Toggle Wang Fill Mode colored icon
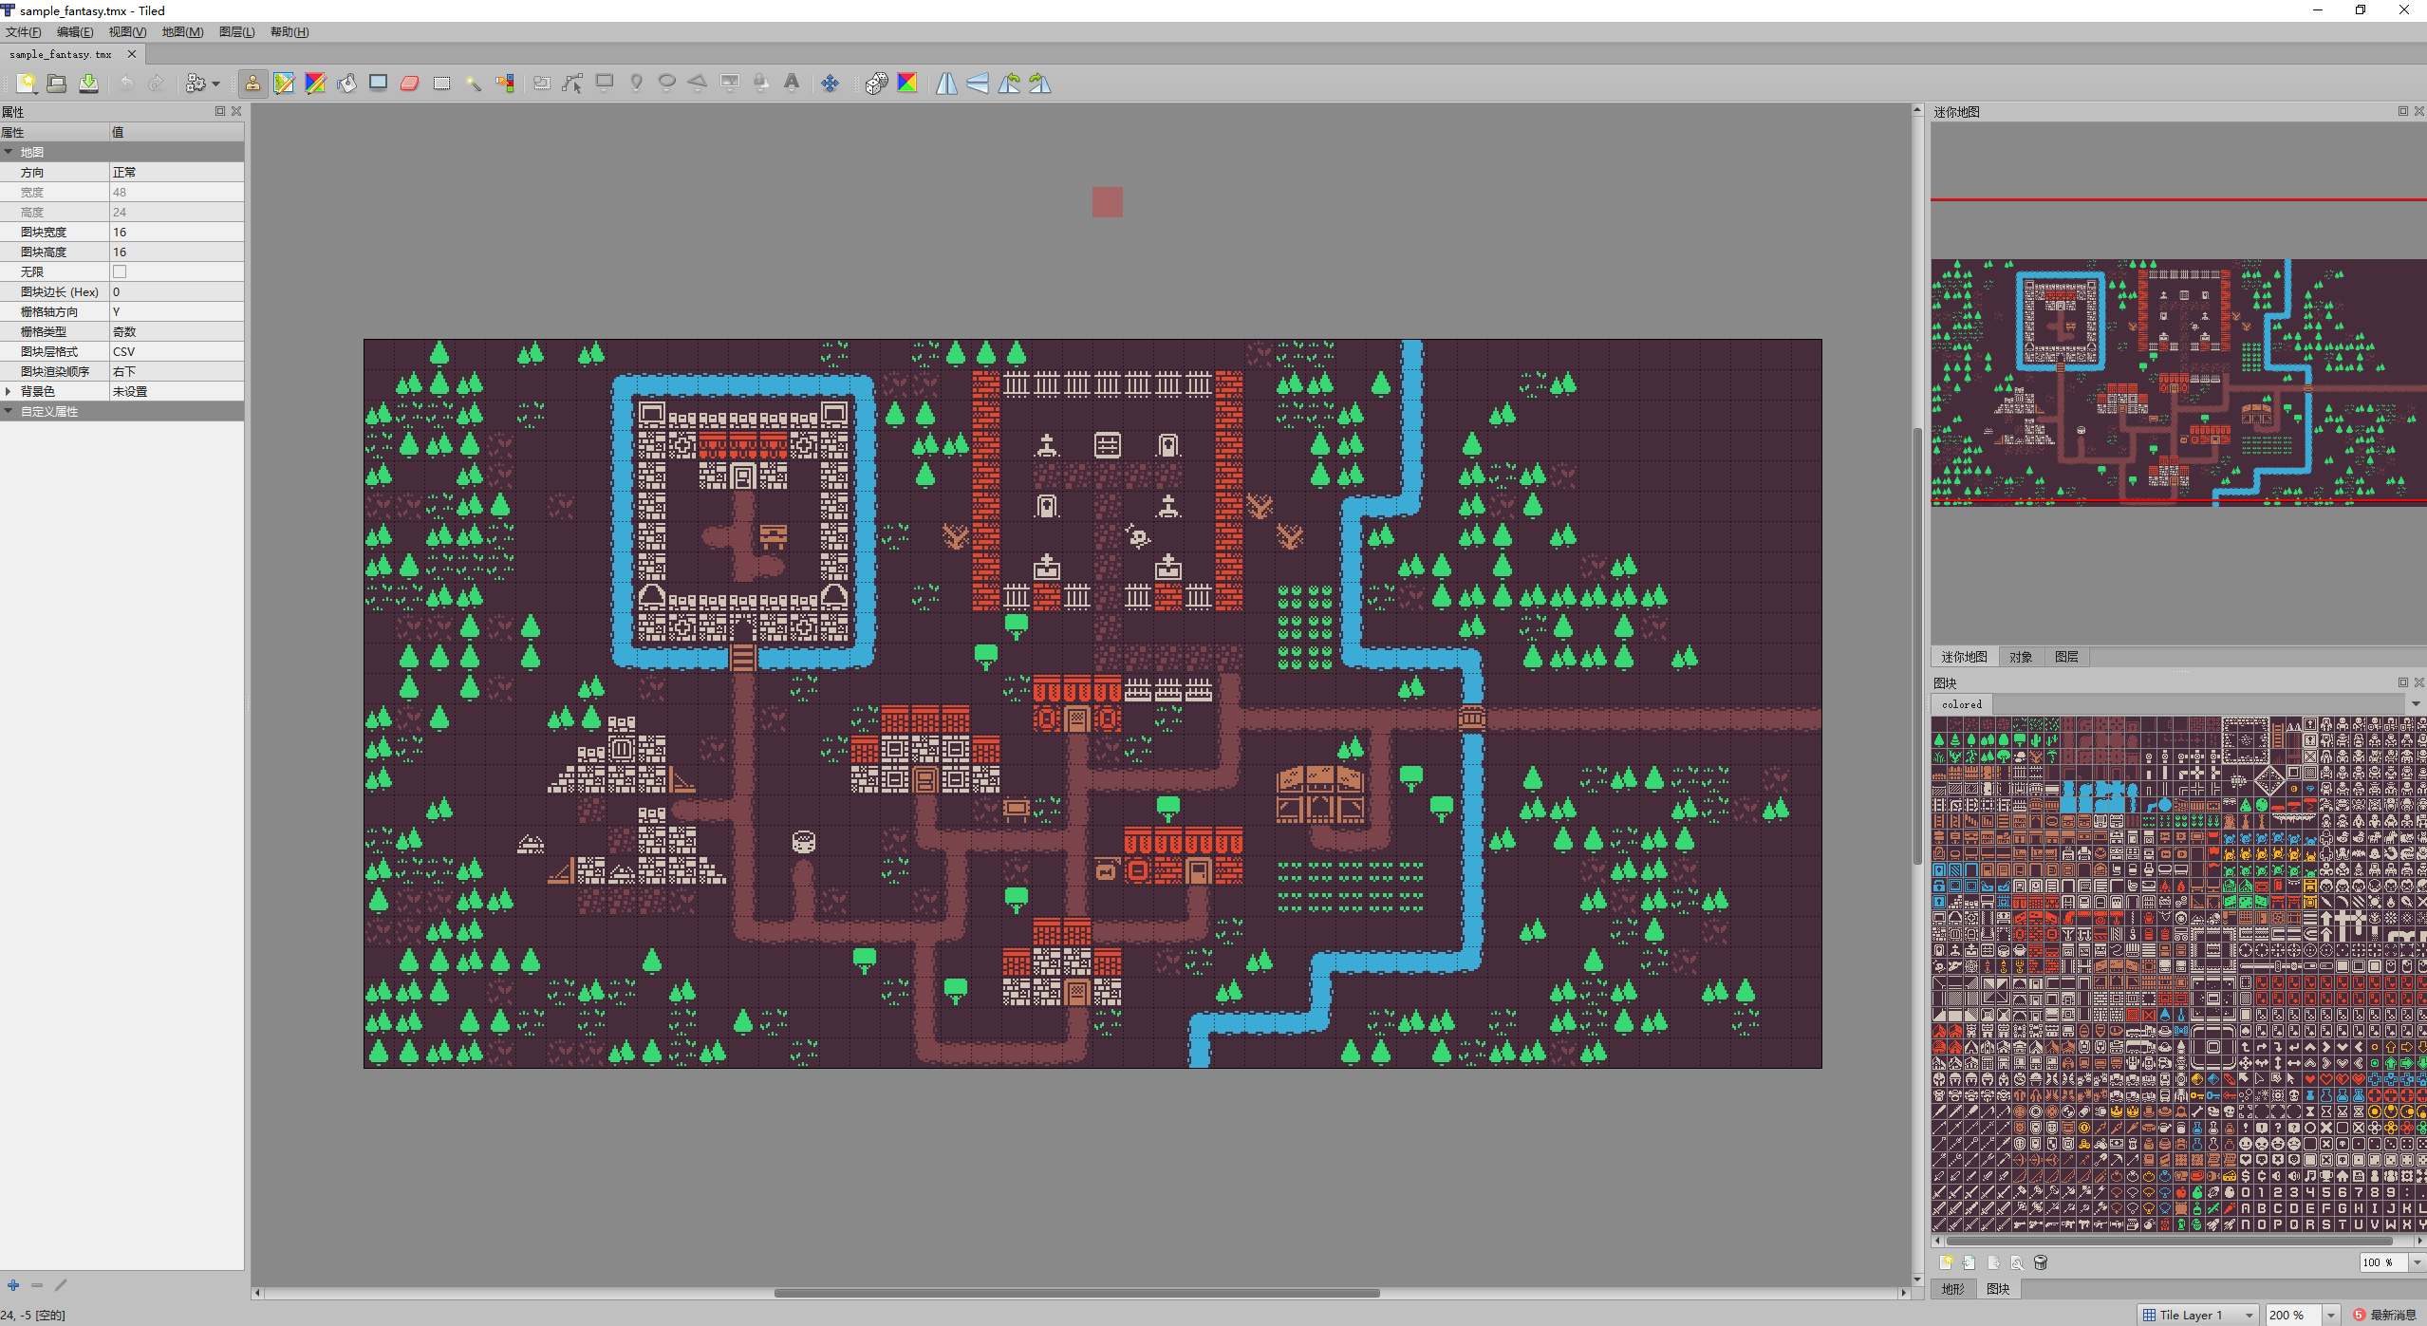 coord(907,84)
